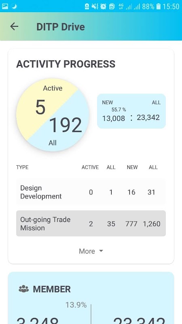Tap the gallery image icon in status bar

(5, 6)
